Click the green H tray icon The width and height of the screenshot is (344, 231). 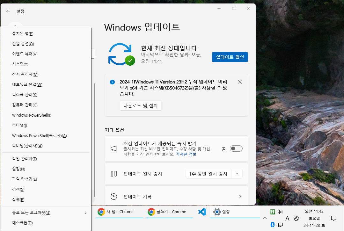pos(273,212)
